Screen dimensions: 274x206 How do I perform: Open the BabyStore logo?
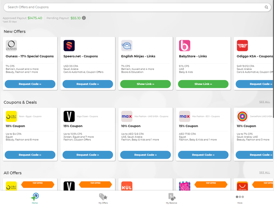[x=184, y=46]
